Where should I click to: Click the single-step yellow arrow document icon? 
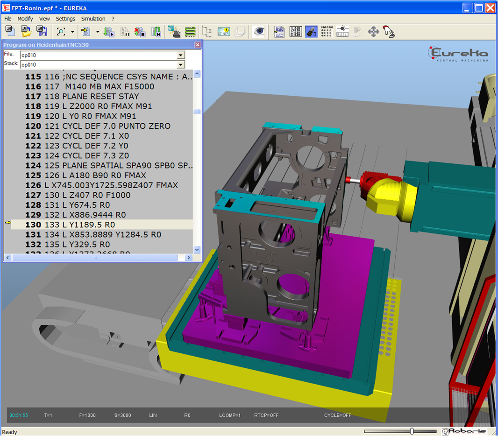coord(85,31)
